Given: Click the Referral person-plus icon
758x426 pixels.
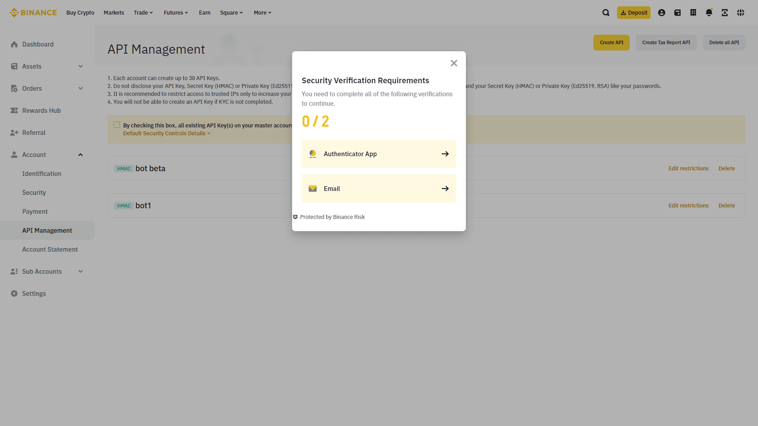Looking at the screenshot, I should point(14,133).
